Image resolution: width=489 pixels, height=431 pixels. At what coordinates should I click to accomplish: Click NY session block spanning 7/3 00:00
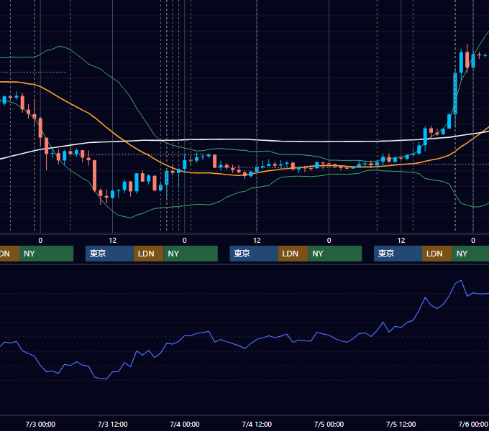click(x=47, y=254)
